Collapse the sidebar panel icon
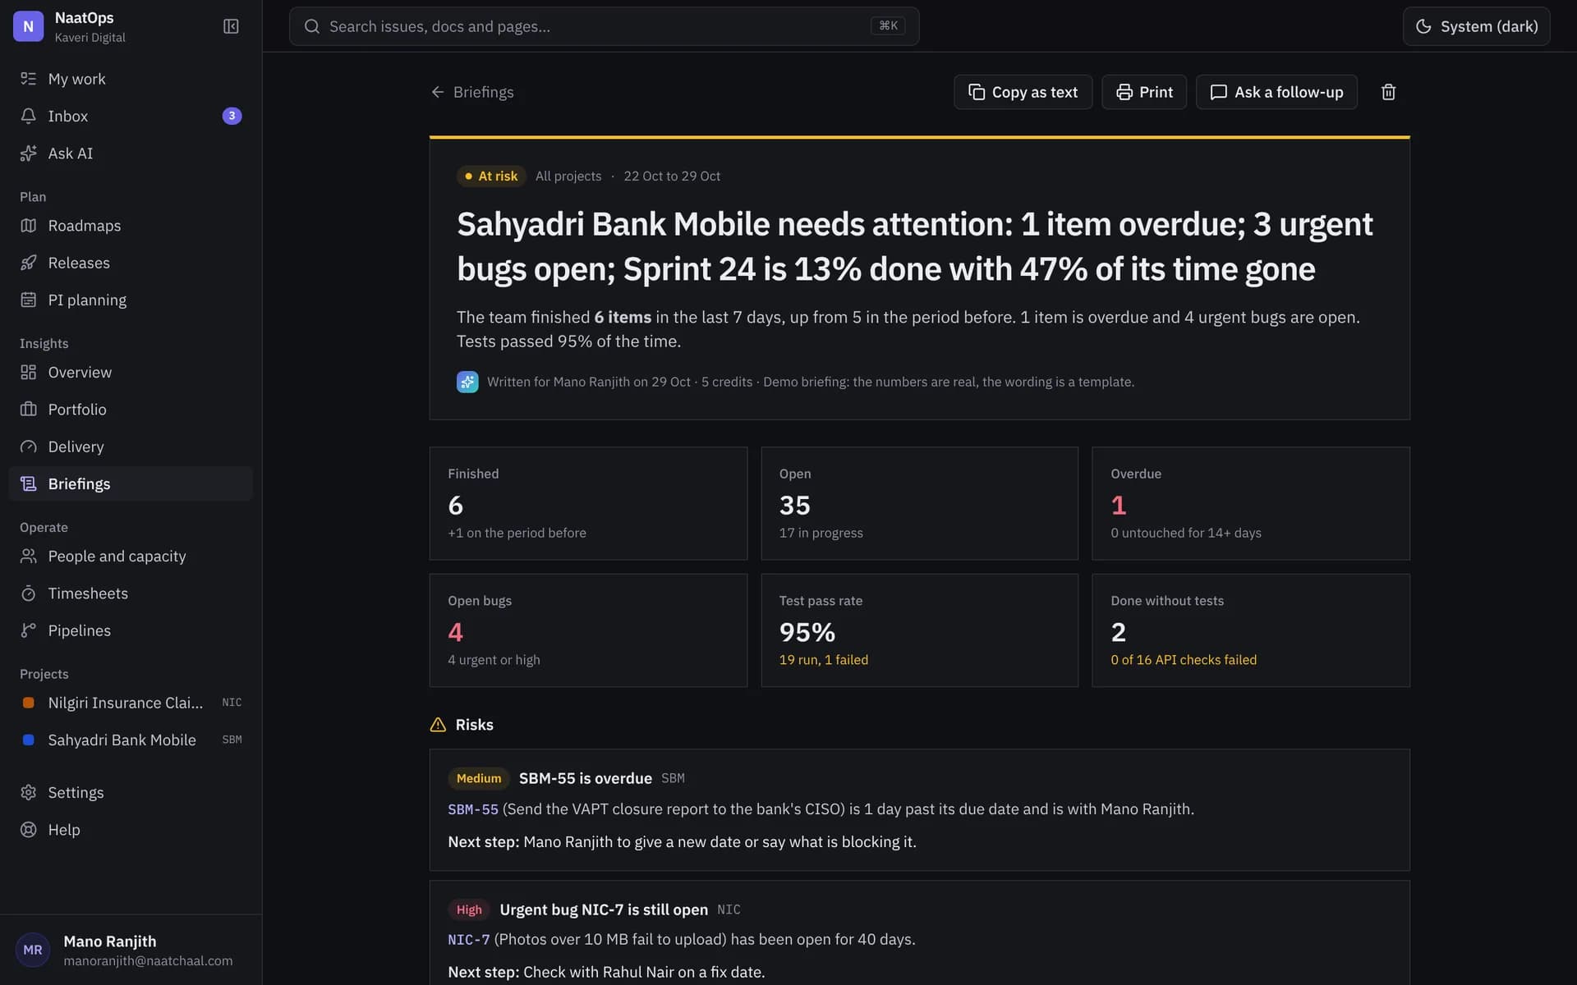1577x985 pixels. [x=231, y=26]
